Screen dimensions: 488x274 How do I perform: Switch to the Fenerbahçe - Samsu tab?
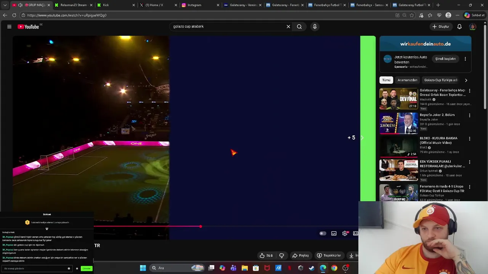pos(368,5)
